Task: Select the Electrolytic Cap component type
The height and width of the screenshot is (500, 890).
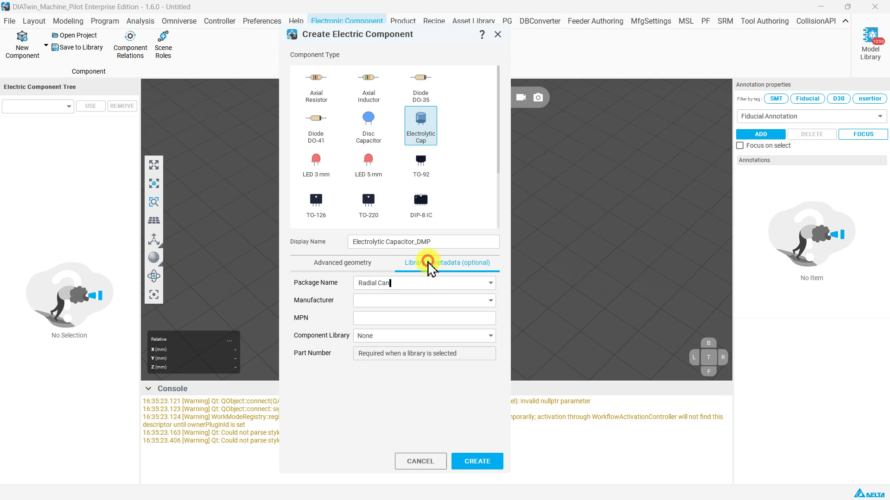Action: 421,125
